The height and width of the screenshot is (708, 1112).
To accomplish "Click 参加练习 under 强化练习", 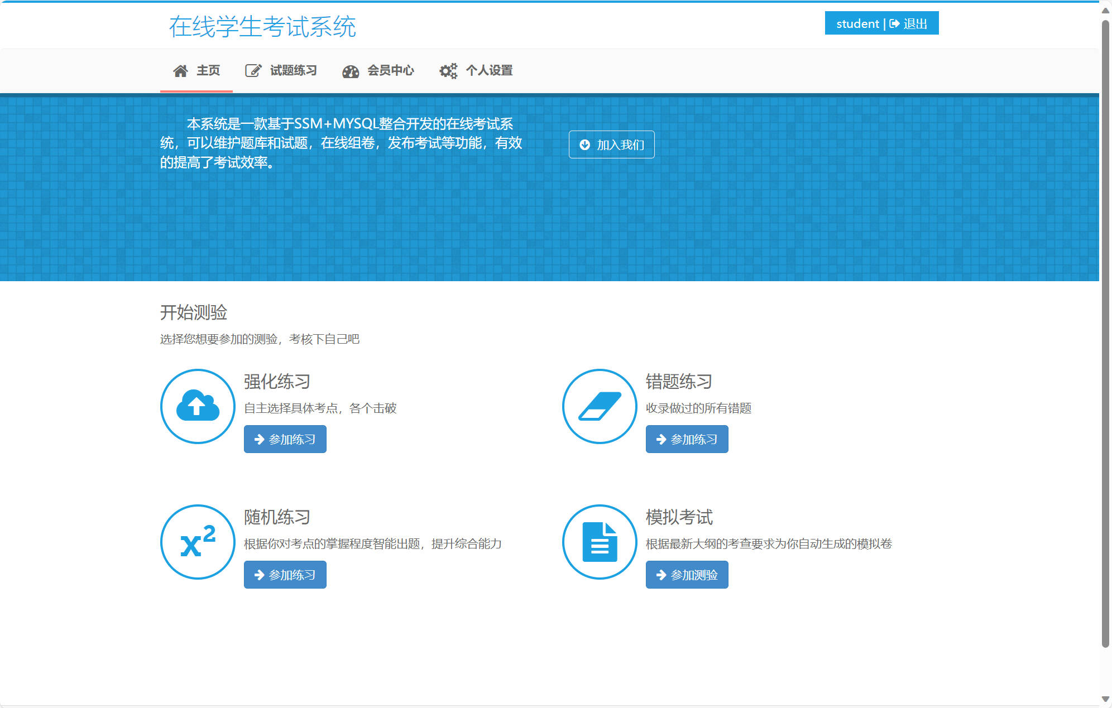I will pyautogui.click(x=285, y=439).
